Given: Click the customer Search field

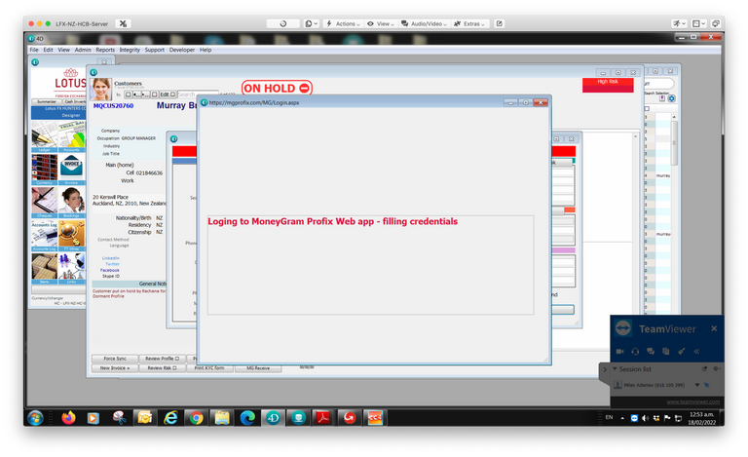Looking at the screenshot, I should coord(198,95).
